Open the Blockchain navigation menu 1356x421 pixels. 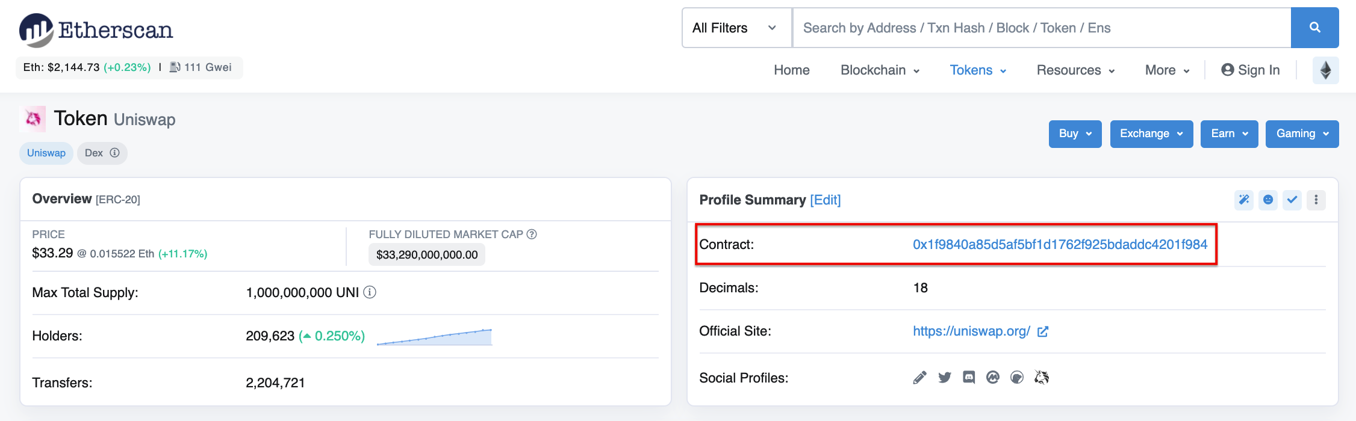point(880,70)
